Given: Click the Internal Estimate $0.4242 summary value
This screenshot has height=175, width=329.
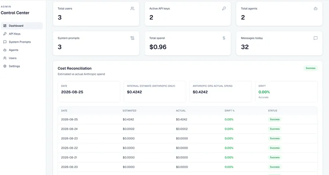Looking at the screenshot, I should (134, 92).
